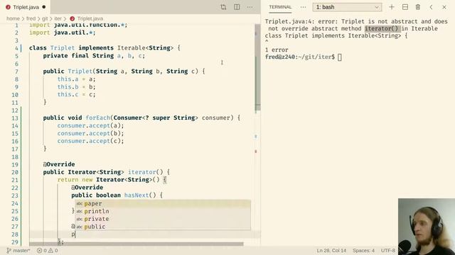Click line number 20 in the gutter
The height and width of the screenshot is (255, 455).
15,172
